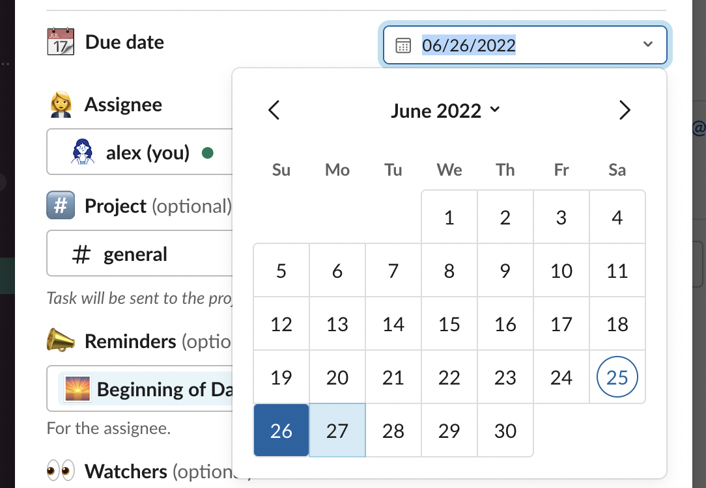Click the megaphone emoji beside Reminders
706x488 pixels.
(x=61, y=341)
